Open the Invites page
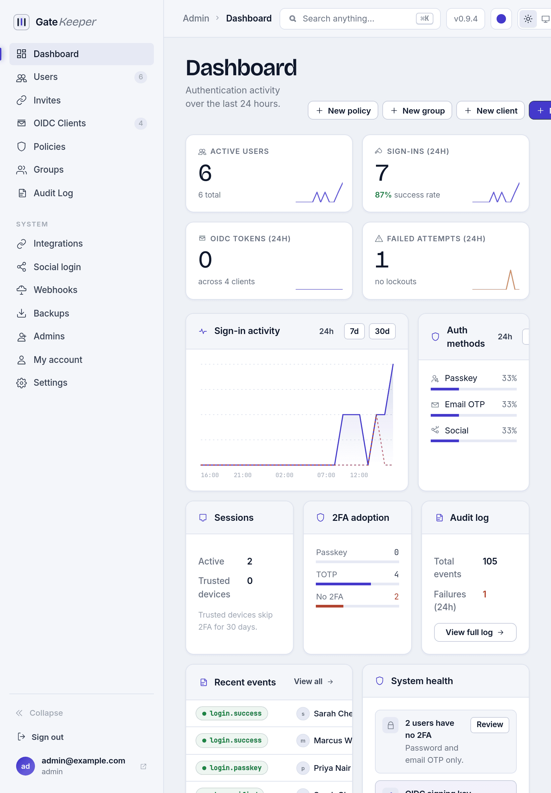 pos(82,100)
